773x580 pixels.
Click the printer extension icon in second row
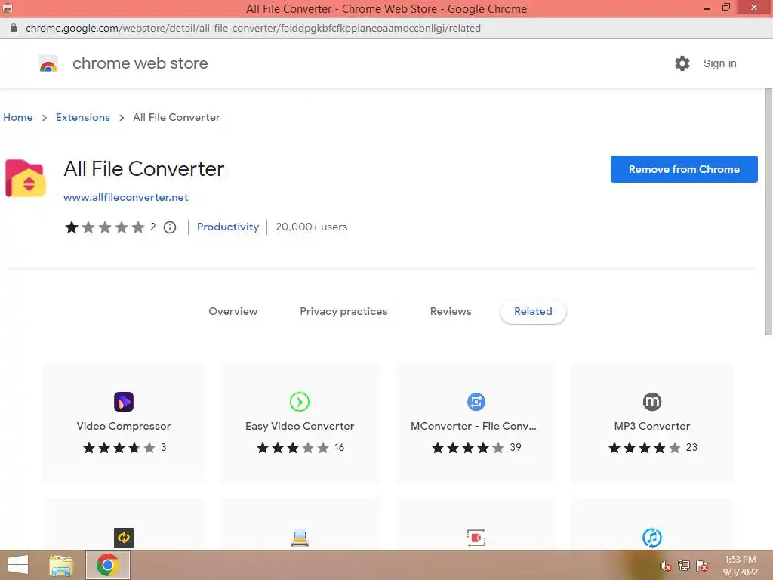pyautogui.click(x=300, y=538)
